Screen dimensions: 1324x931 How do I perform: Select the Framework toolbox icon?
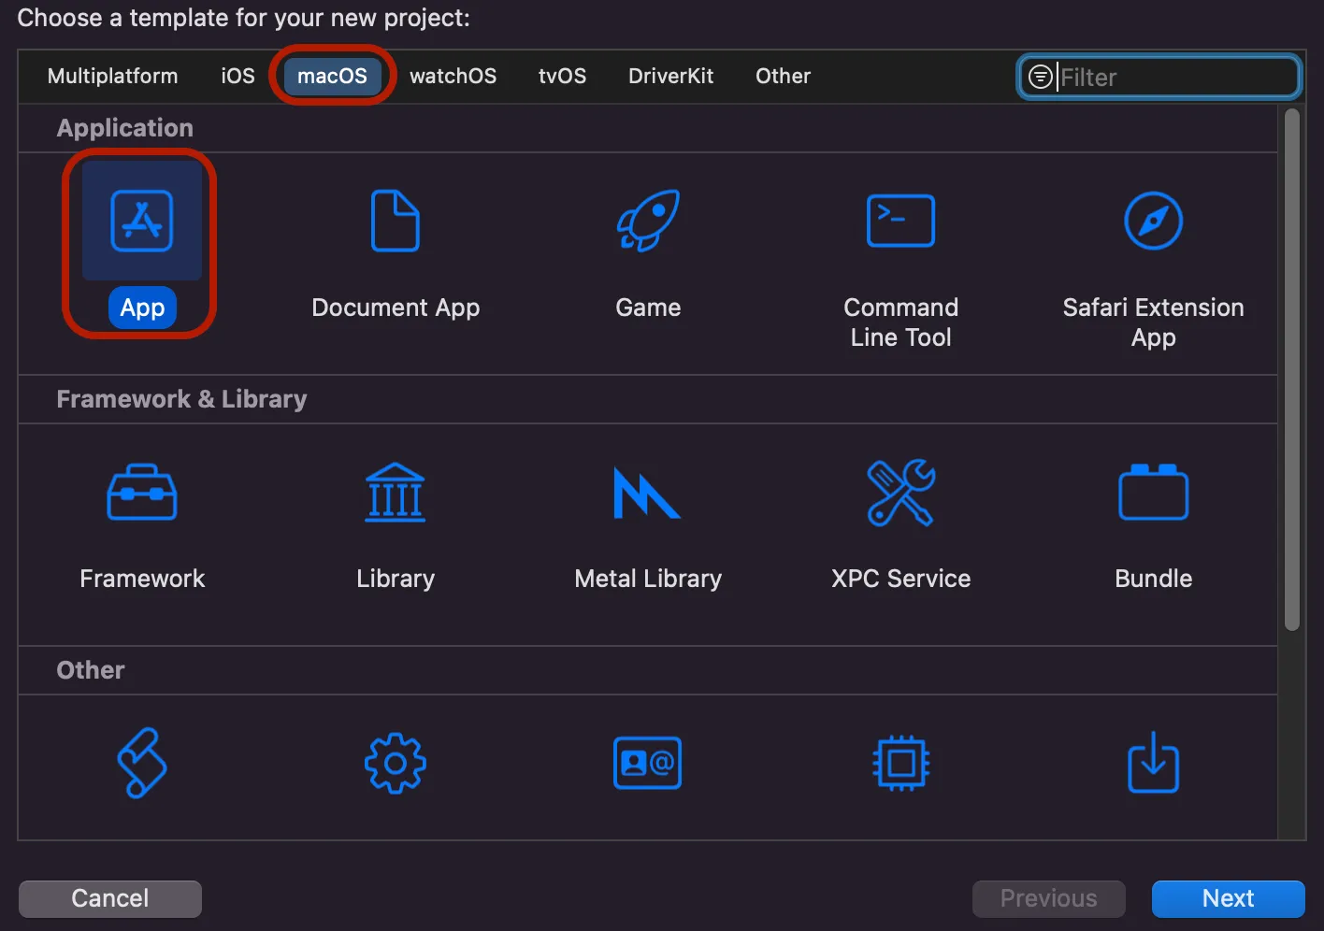(142, 493)
